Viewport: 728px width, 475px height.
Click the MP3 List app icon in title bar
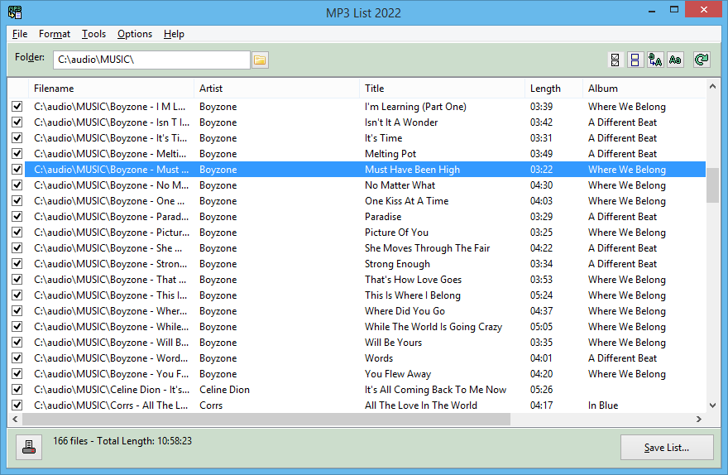coord(15,12)
